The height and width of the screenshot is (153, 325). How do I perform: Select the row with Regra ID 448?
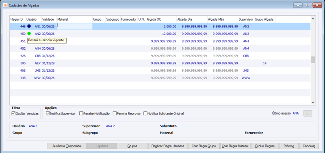coord(160,78)
